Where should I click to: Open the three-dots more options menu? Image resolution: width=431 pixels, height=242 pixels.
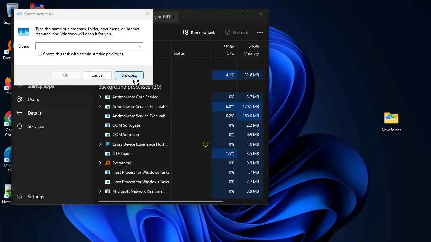(x=260, y=33)
